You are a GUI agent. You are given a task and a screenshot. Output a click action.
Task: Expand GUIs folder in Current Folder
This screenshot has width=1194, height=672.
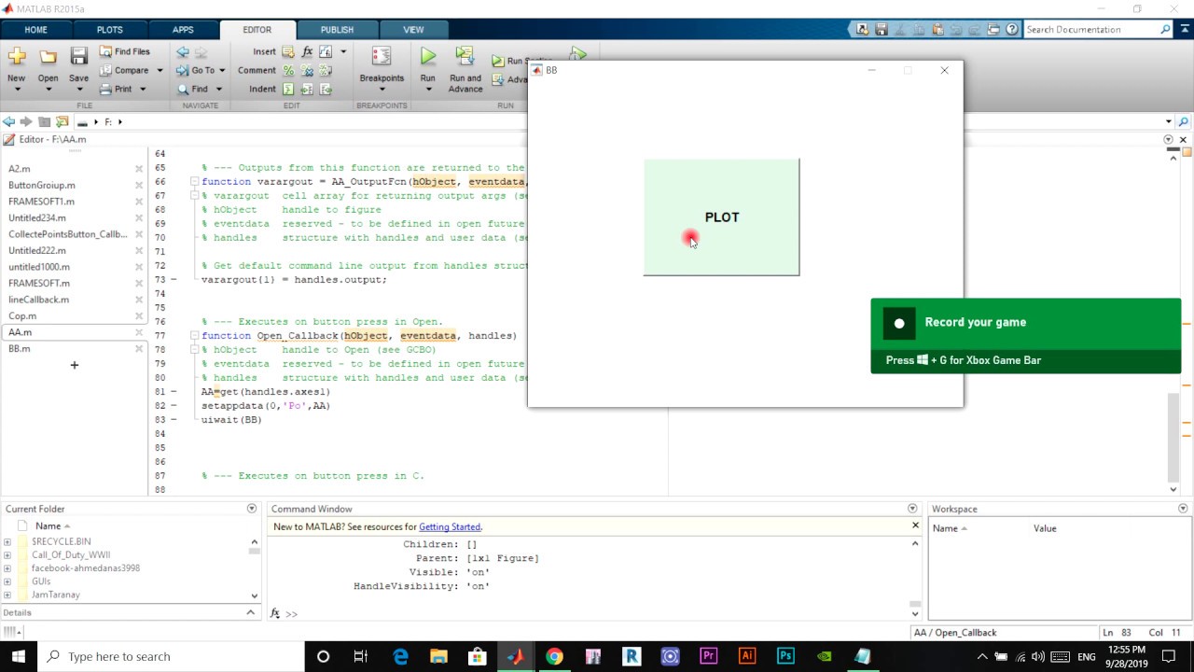[7, 581]
